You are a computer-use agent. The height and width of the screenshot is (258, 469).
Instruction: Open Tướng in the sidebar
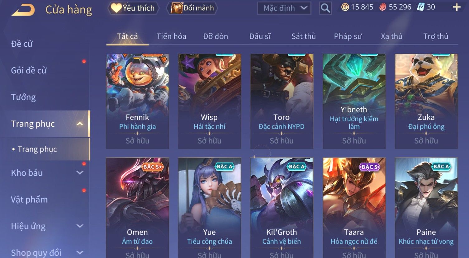tap(23, 97)
